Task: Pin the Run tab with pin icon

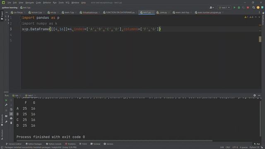Action: click(6, 122)
